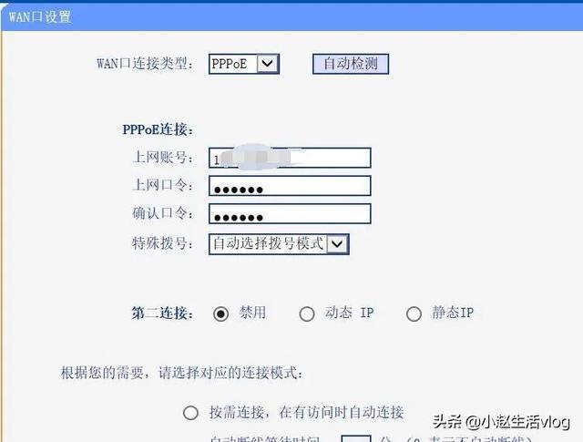Open the WAN口连接类型 PPPoE dropdown
Screen dimensions: 583x442
click(244, 64)
